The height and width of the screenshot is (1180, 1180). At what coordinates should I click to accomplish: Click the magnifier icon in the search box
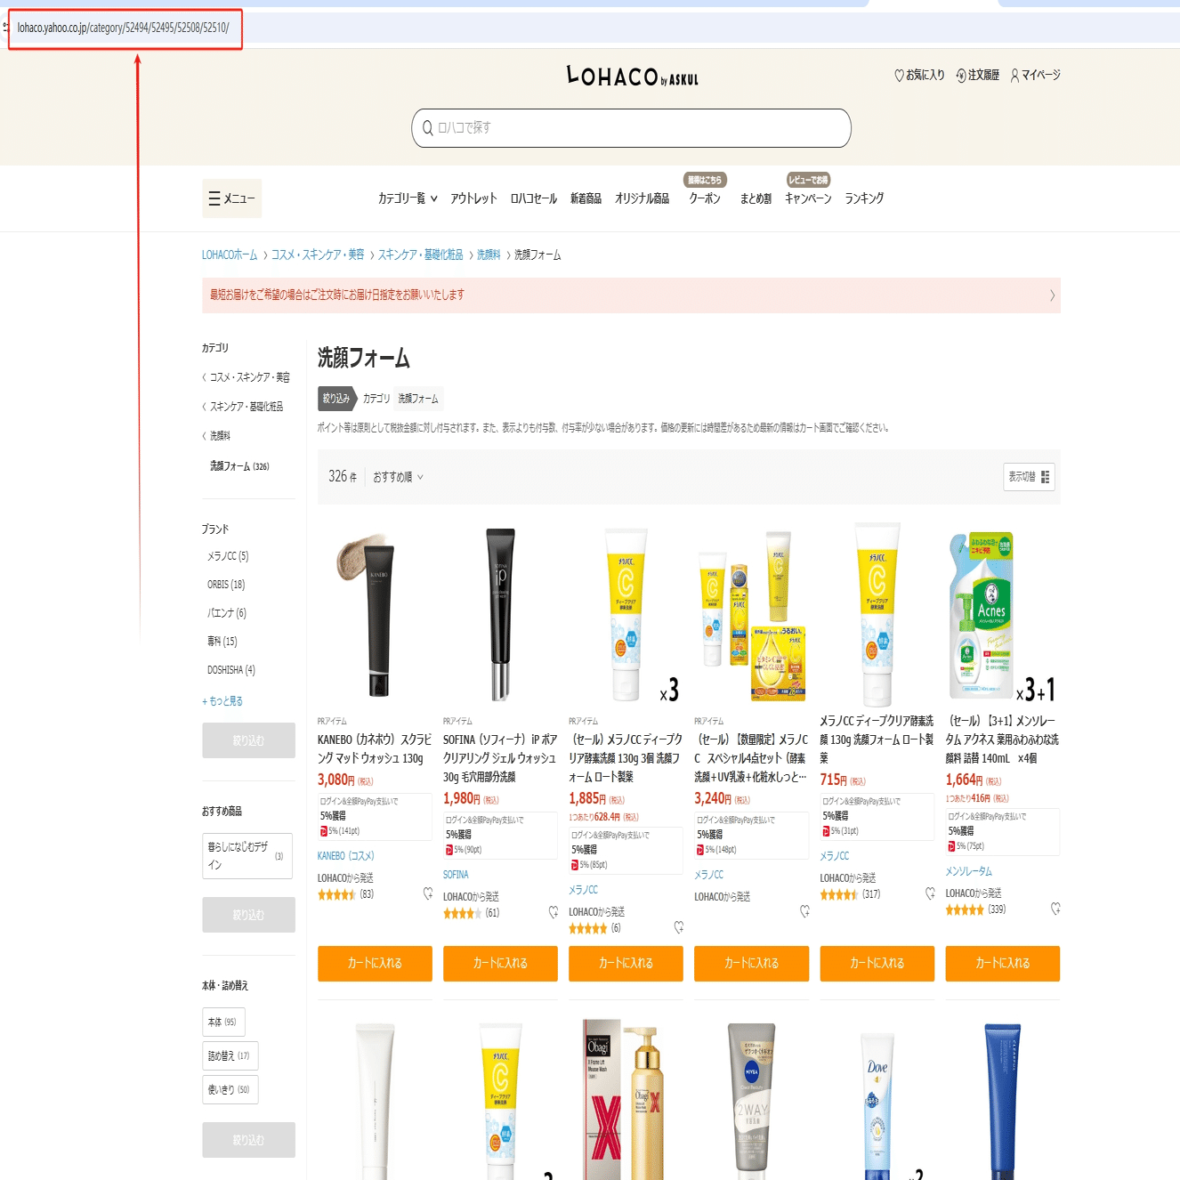pos(428,128)
